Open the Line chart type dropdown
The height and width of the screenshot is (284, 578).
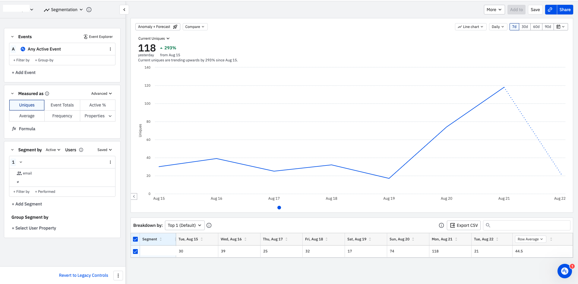[470, 27]
